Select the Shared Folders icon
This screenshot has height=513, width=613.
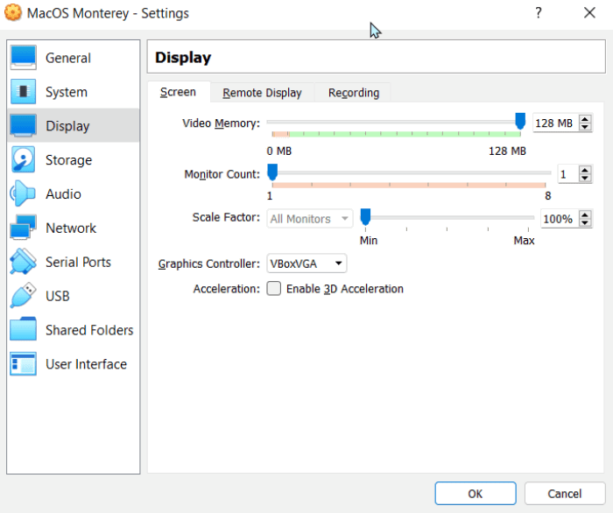[24, 330]
